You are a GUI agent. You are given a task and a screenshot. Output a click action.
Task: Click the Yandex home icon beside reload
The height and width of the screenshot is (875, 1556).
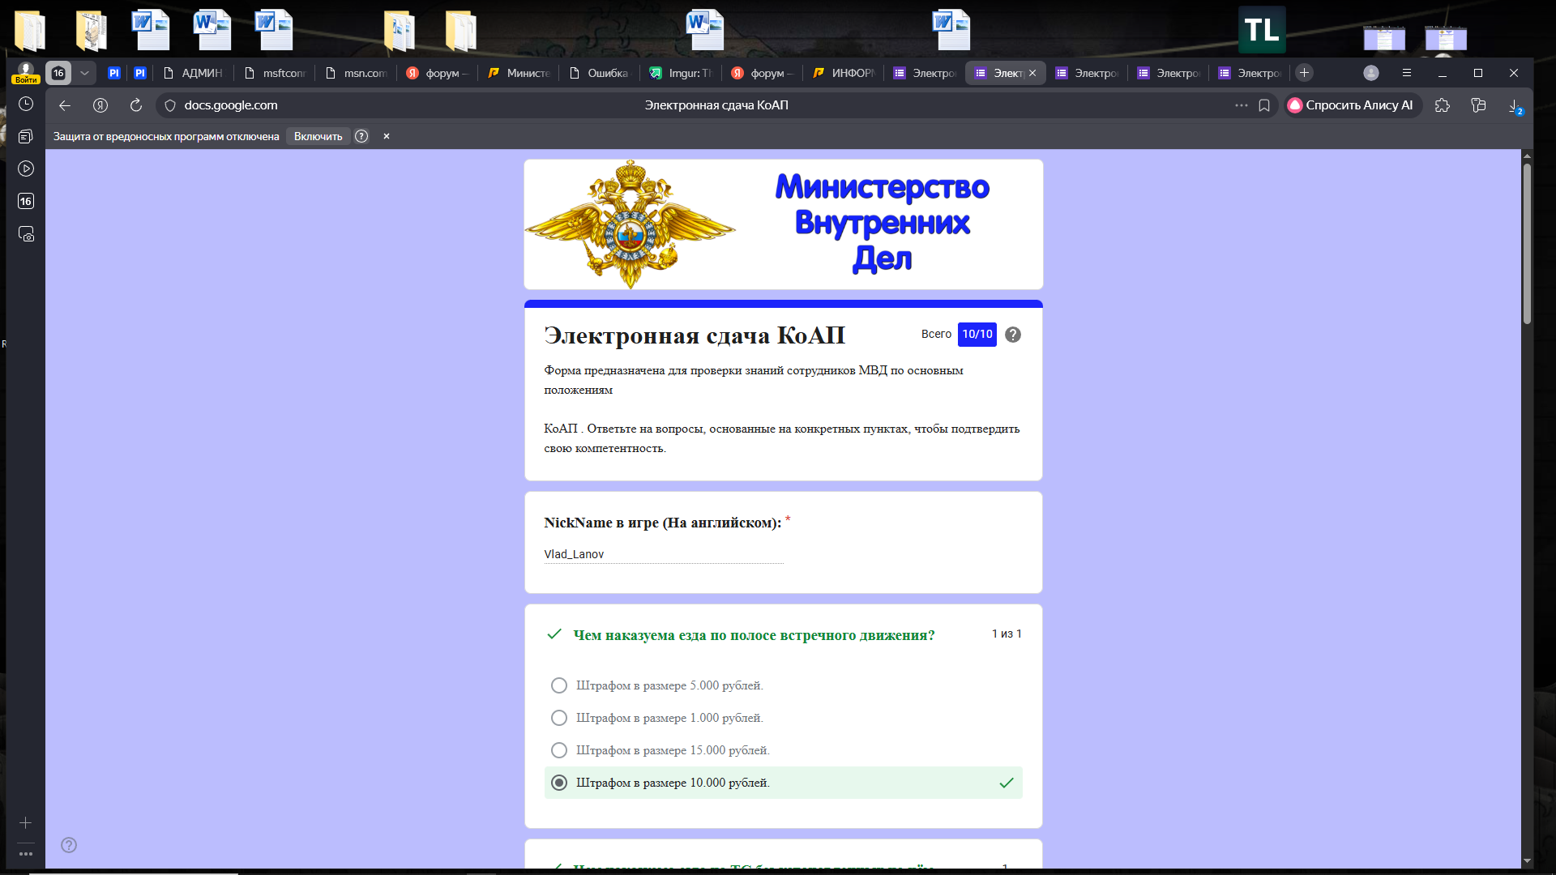pos(100,105)
